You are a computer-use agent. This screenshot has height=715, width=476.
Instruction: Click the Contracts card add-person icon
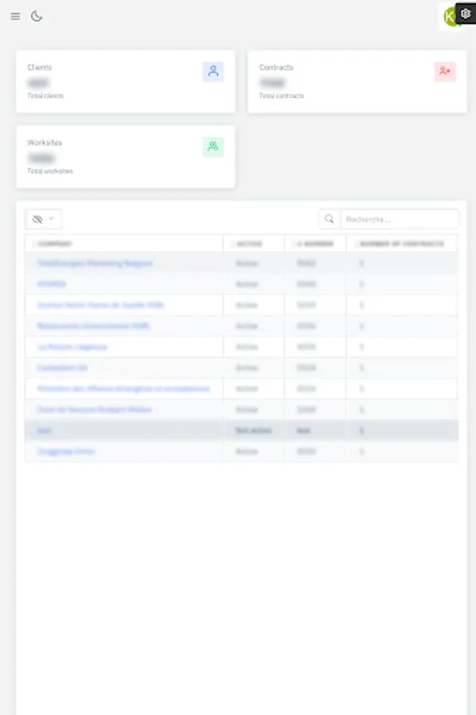(445, 72)
